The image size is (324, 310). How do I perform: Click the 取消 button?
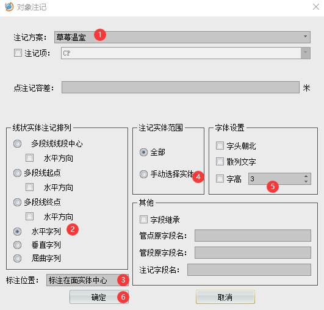pos(225,297)
